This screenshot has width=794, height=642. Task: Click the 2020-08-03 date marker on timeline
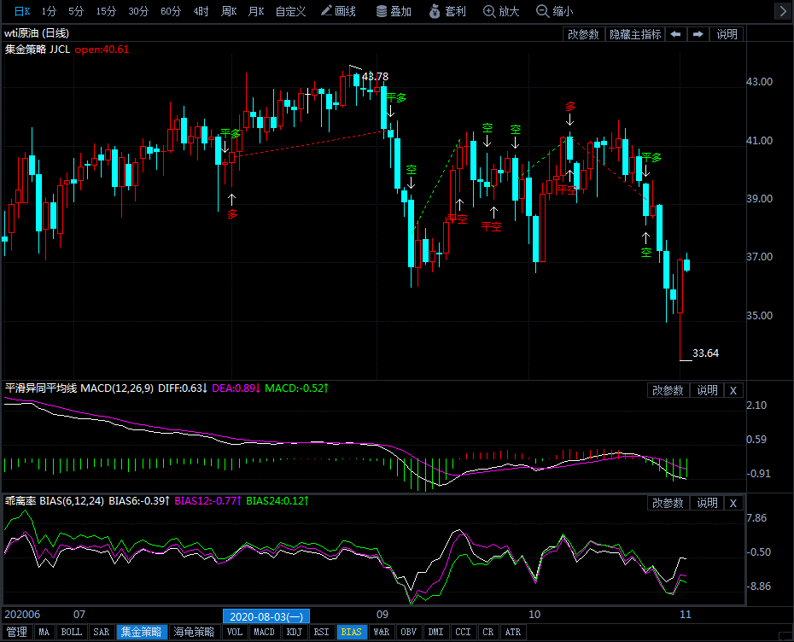(x=266, y=616)
